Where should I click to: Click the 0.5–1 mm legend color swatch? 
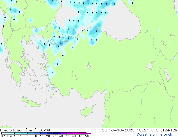click(x=11, y=133)
